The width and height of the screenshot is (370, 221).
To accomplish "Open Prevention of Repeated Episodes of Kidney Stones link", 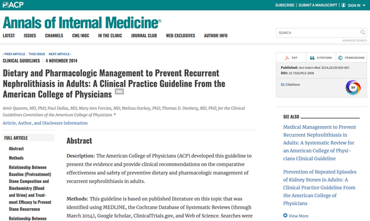I will [x=320, y=187].
